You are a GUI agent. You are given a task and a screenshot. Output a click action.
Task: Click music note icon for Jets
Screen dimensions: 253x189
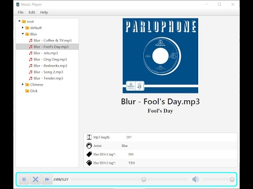pos(31,53)
